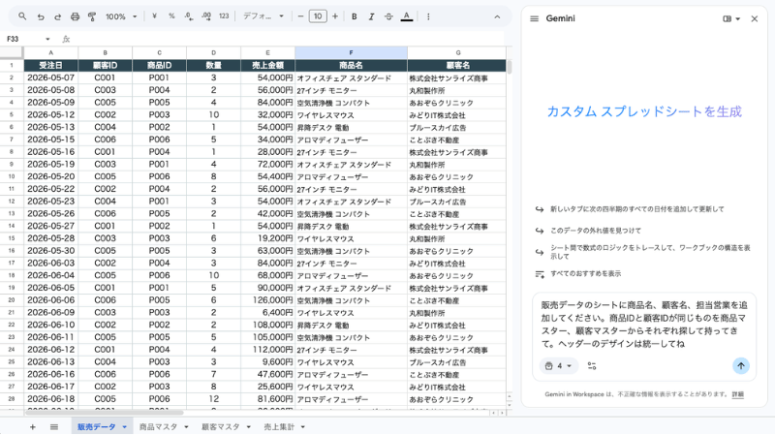Select the paint format tool
Image resolution: width=775 pixels, height=436 pixels.
click(x=92, y=16)
